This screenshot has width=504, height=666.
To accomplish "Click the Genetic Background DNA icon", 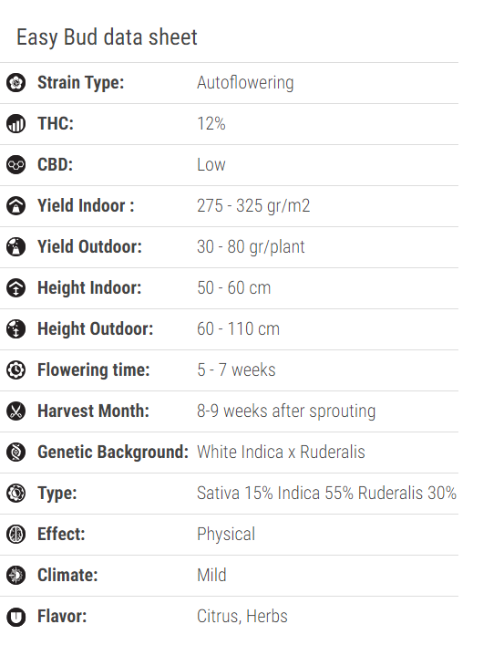I will click(16, 453).
